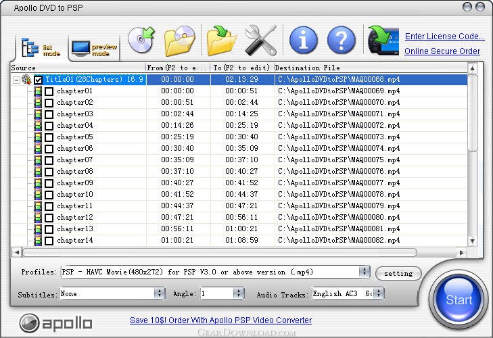
Task: Click the load DVD disc icon
Action: click(141, 40)
